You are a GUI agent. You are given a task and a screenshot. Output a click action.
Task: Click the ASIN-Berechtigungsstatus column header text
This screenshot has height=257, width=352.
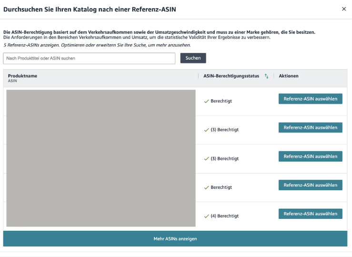point(231,76)
